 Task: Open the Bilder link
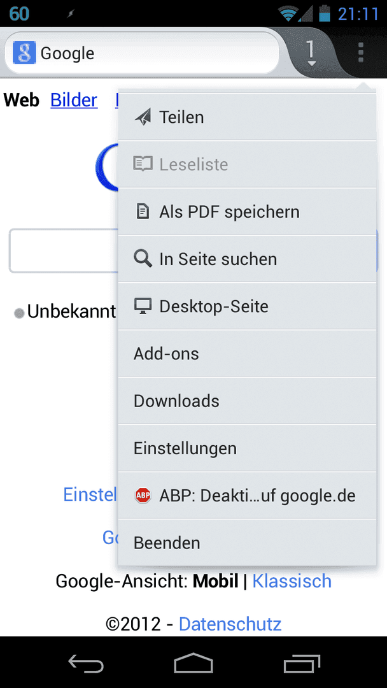[x=74, y=101]
